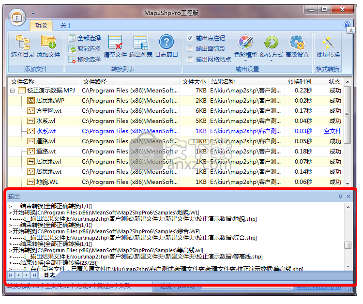The height and width of the screenshot is (304, 363).
Task: Click log line 结束转换[全部正确转换(23/23)]
Action: point(53,263)
